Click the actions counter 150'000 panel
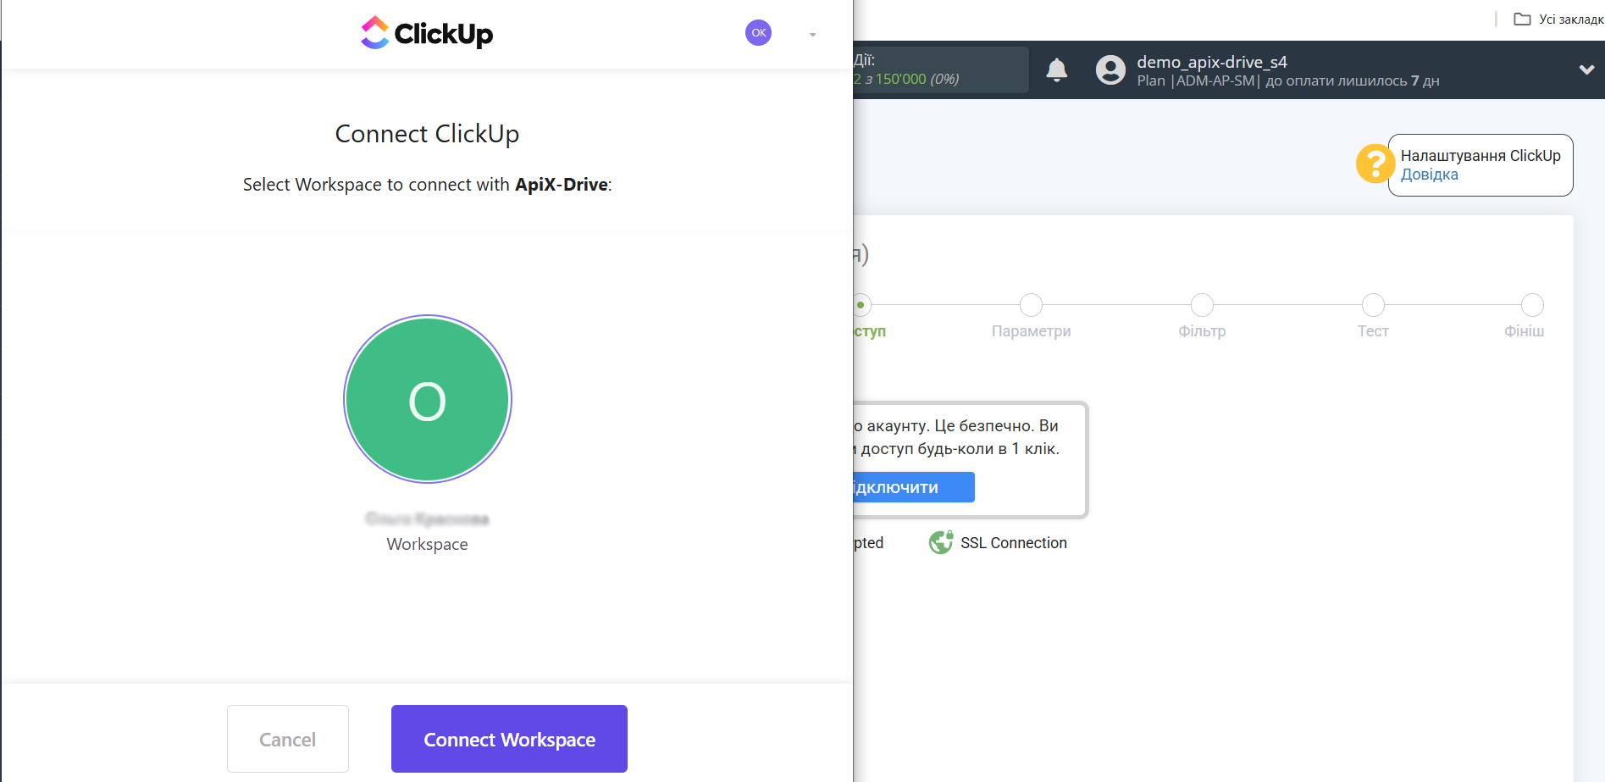The height and width of the screenshot is (782, 1605). (941, 69)
